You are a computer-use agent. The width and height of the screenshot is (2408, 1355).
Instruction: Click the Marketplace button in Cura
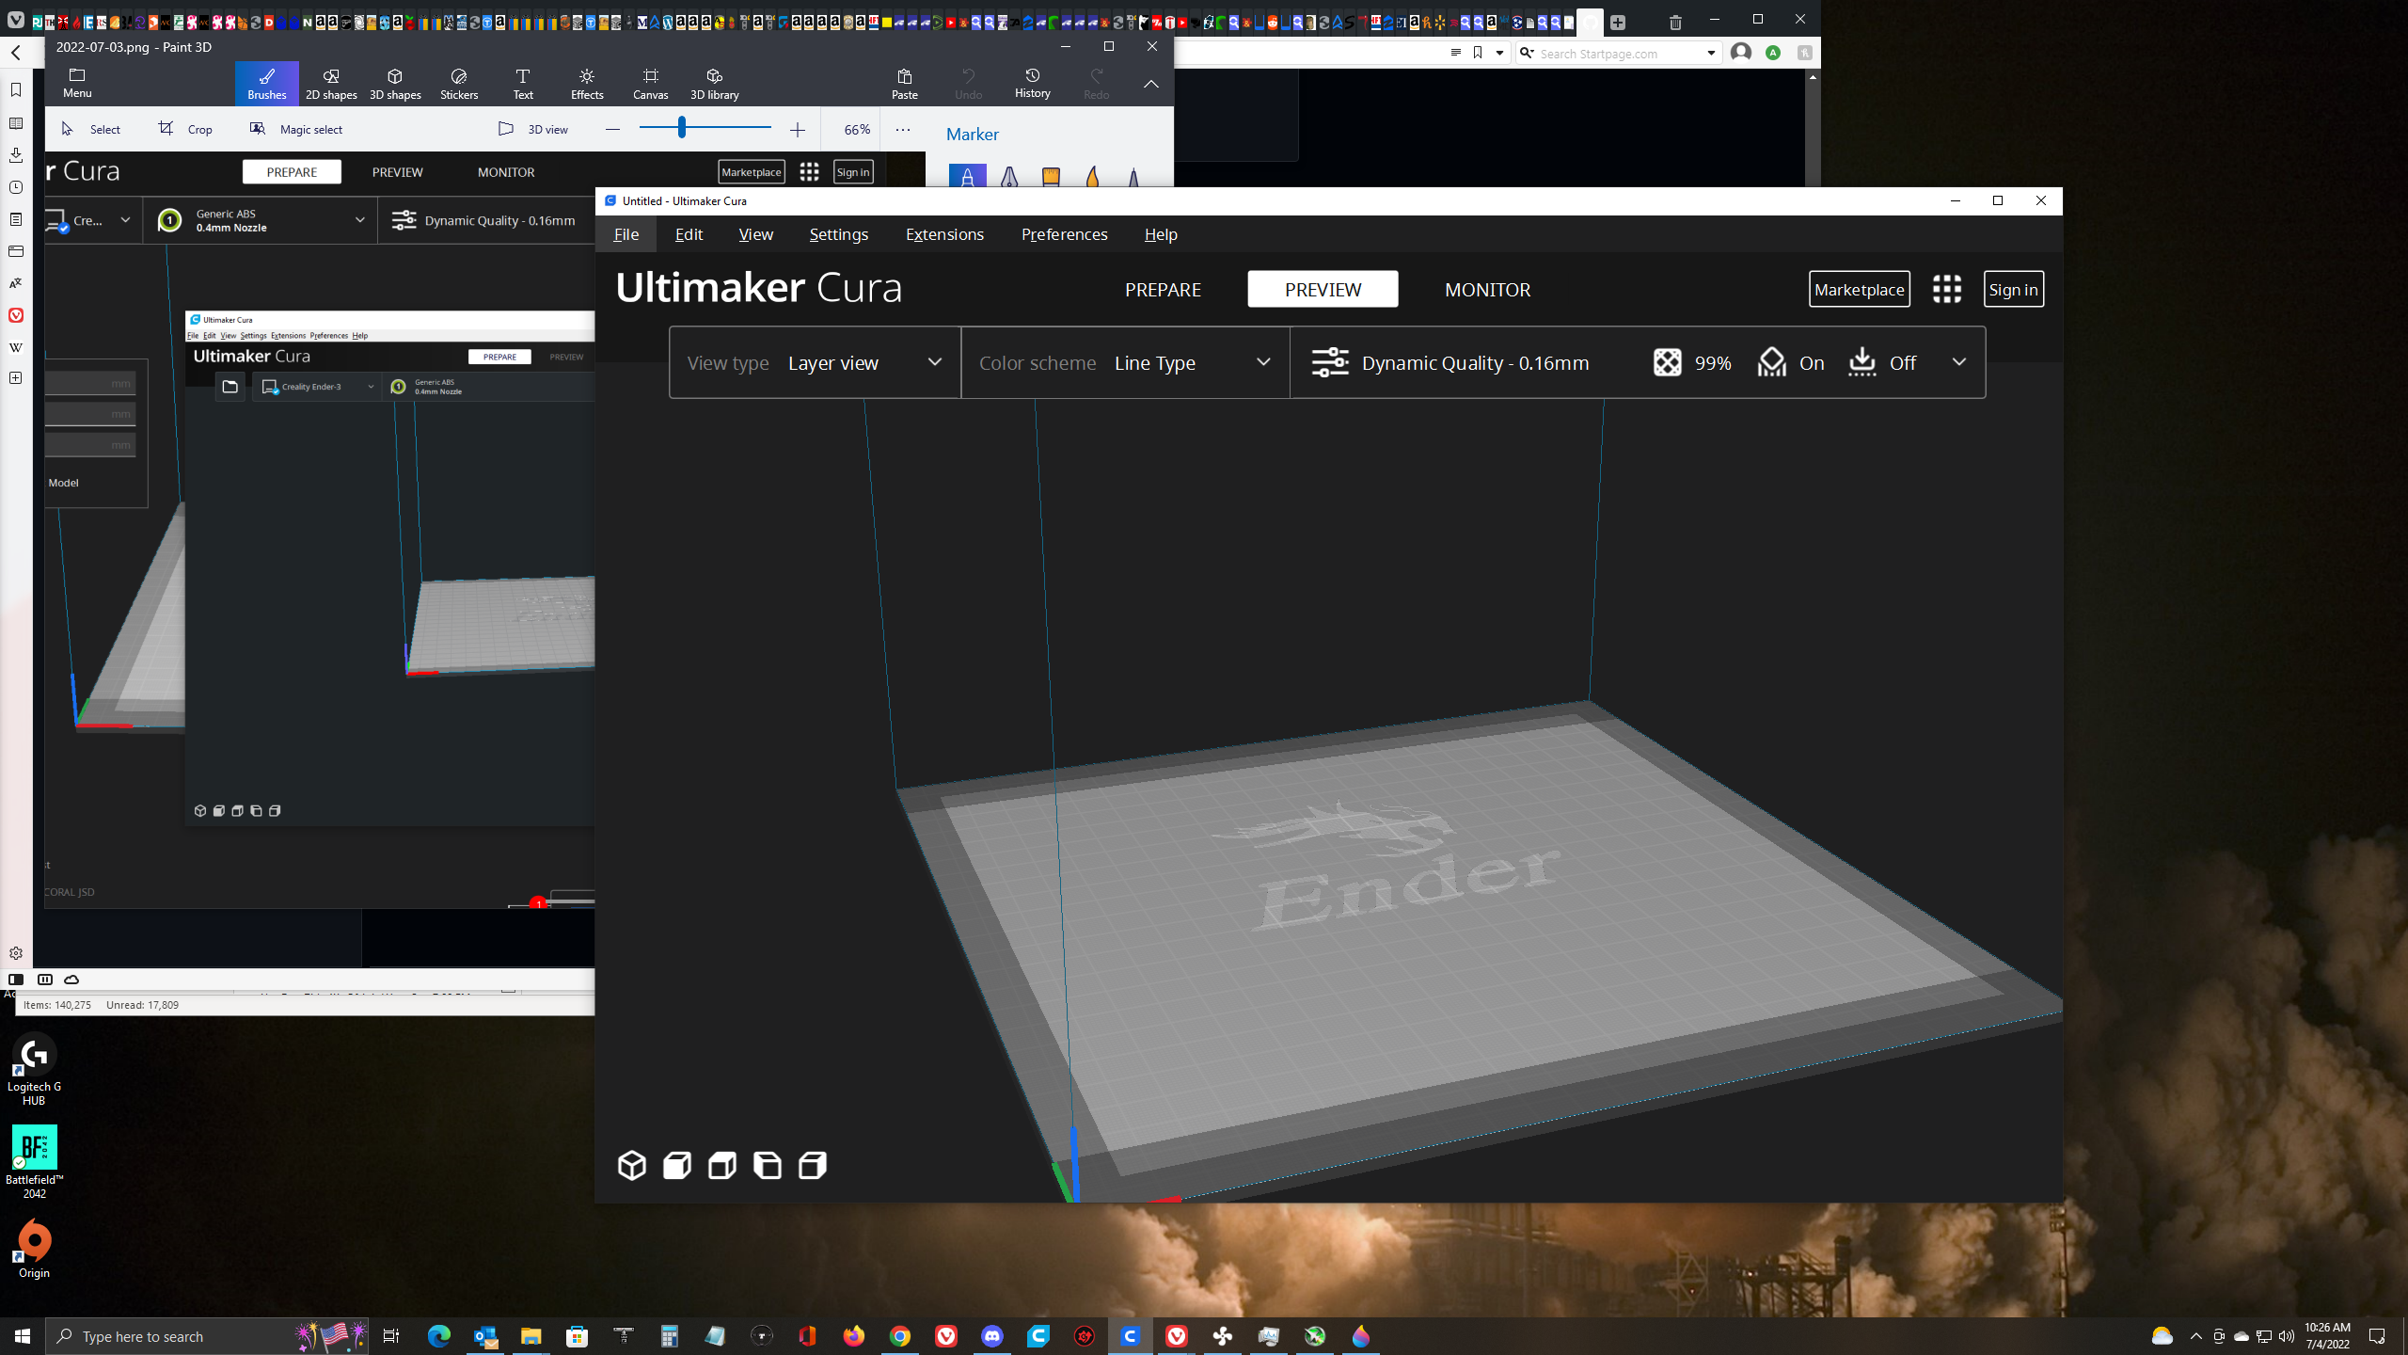click(1859, 289)
